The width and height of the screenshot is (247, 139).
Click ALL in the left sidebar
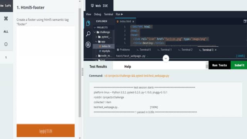(x=6, y=32)
